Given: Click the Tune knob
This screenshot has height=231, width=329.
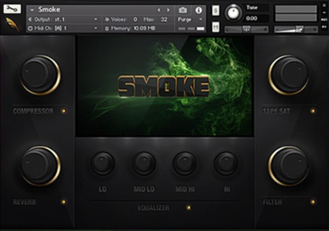Looking at the screenshot, I should click(233, 13).
